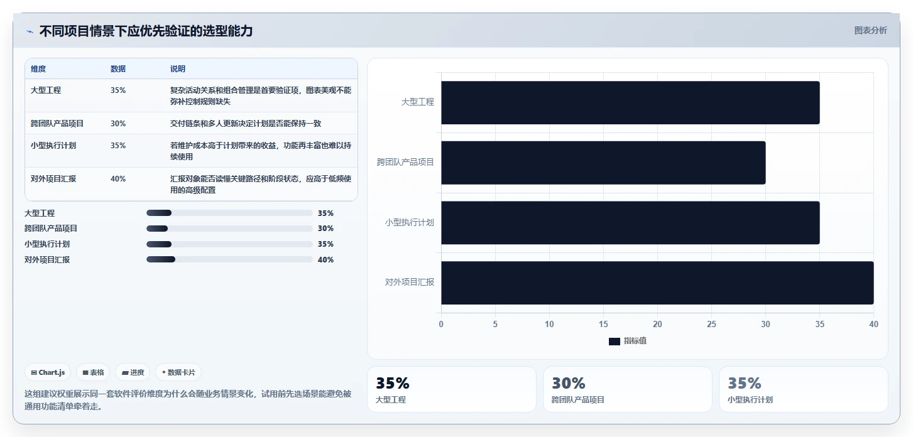The image size is (913, 437).
Task: Click the 对外项目汇报 label in the progress list
Action: click(x=47, y=260)
